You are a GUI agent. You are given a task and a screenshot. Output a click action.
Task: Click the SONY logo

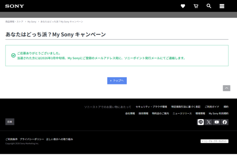(x=15, y=6)
